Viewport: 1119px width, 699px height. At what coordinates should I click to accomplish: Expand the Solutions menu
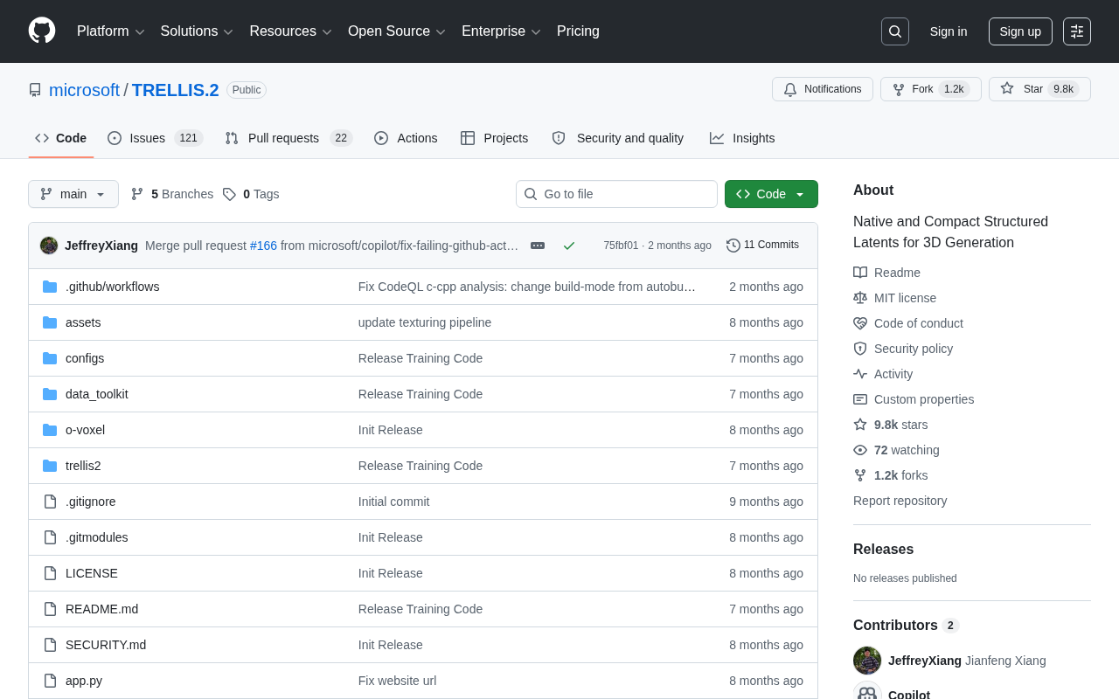(x=197, y=31)
